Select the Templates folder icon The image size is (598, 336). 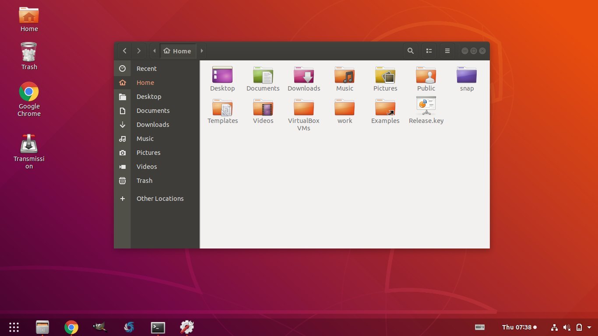[x=222, y=107]
